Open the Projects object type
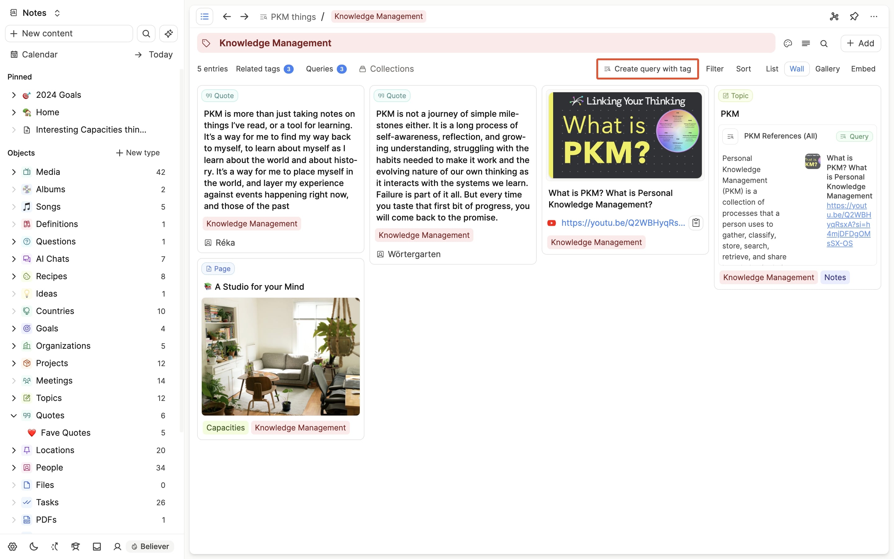 point(52,363)
